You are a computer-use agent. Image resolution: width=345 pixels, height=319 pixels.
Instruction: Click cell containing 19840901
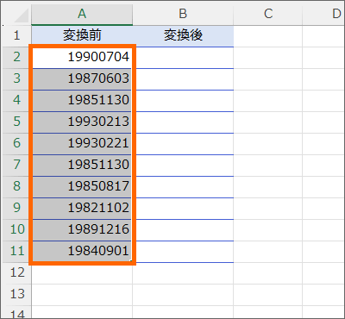click(82, 252)
